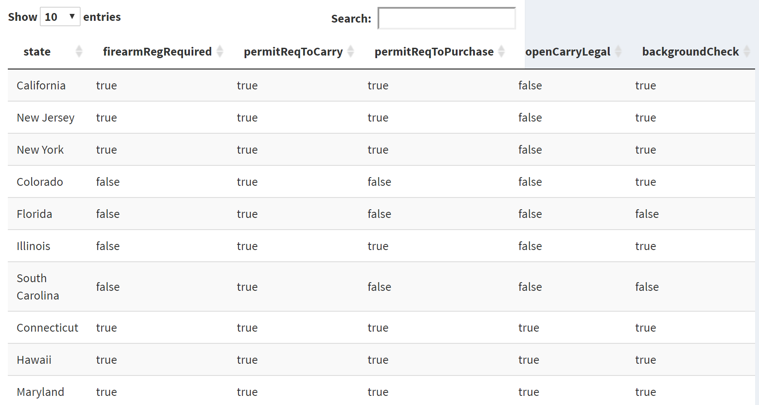The width and height of the screenshot is (759, 405).
Task: Click Florida's backgroundCheck false value
Action: 647,214
